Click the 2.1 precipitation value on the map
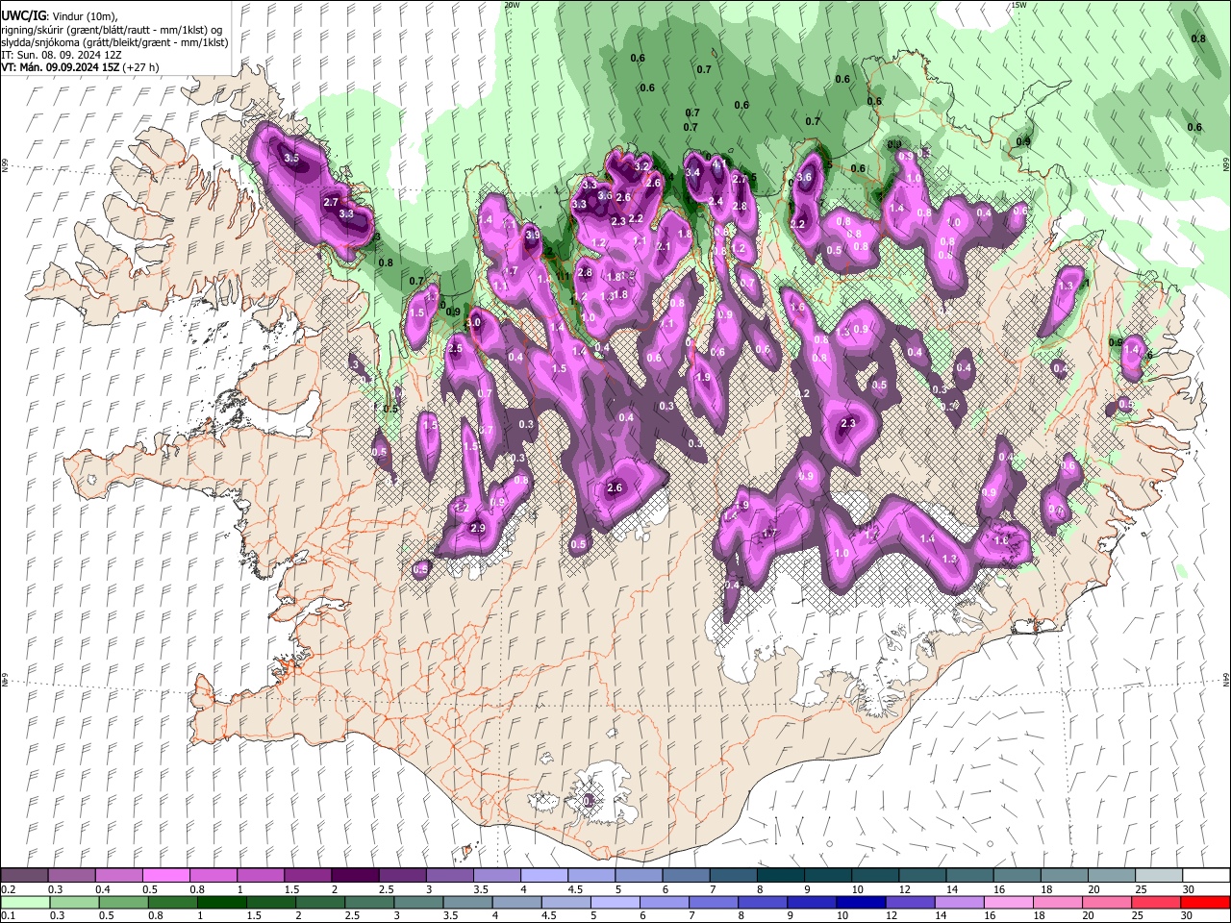 pyautogui.click(x=663, y=247)
